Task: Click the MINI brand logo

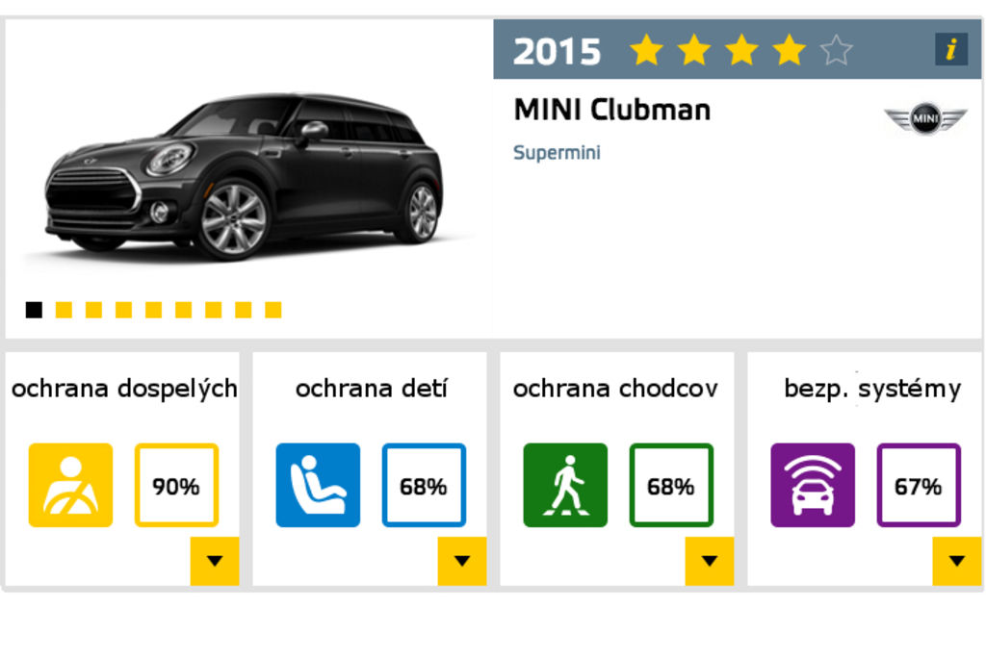Action: (925, 117)
